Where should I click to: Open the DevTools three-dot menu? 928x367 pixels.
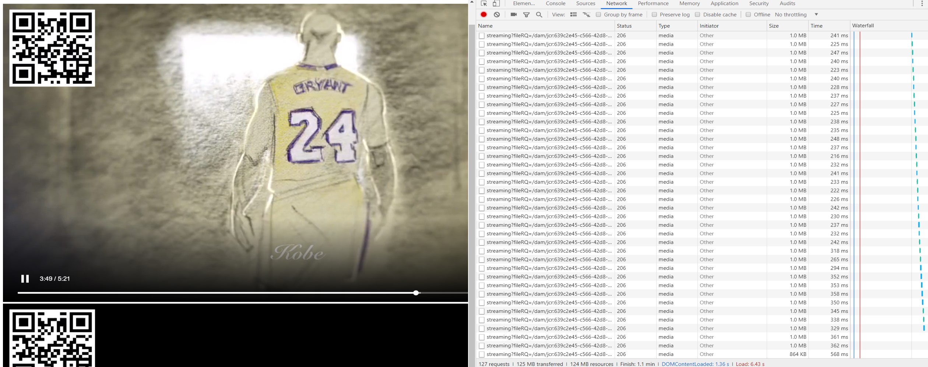point(922,3)
